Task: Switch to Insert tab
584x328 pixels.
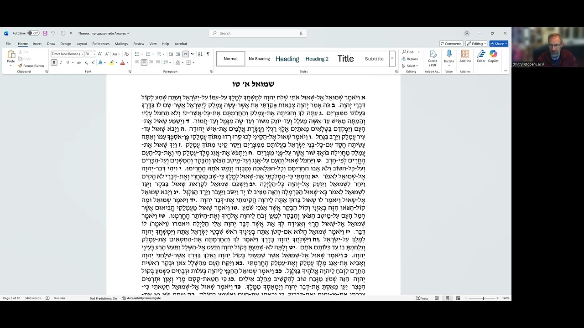Action: click(x=37, y=44)
